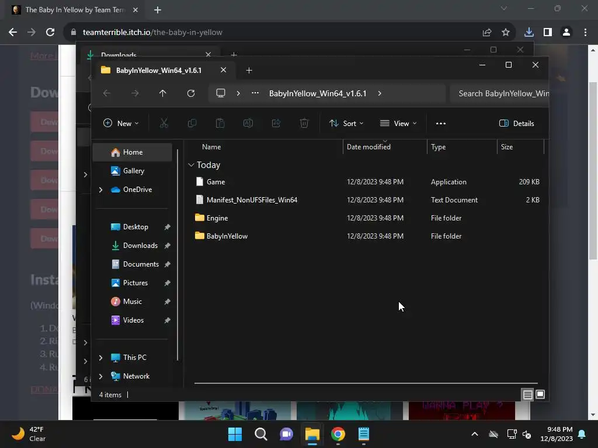Select Home in navigation pane
This screenshot has width=598, height=448.
[133, 152]
